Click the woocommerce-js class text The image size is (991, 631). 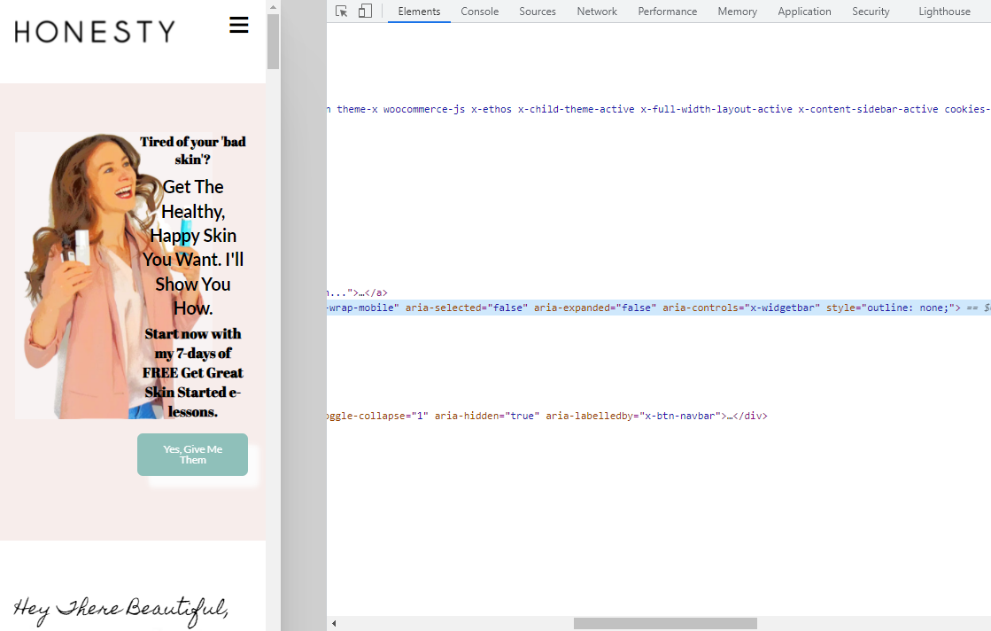pyautogui.click(x=424, y=109)
